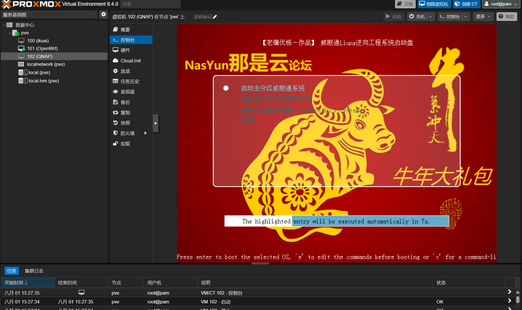Select VM 101 (OpenWrt)
Image resolution: width=522 pixels, height=310 pixels.
pyautogui.click(x=42, y=48)
